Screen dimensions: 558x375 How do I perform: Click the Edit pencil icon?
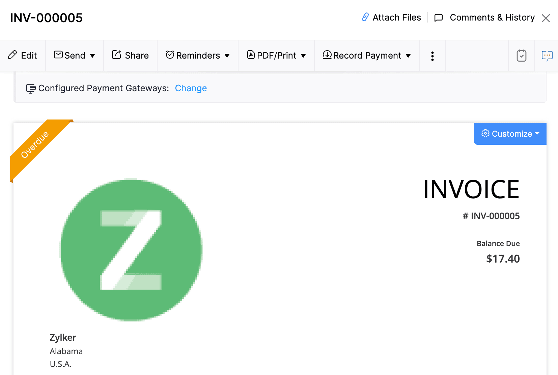tap(12, 55)
